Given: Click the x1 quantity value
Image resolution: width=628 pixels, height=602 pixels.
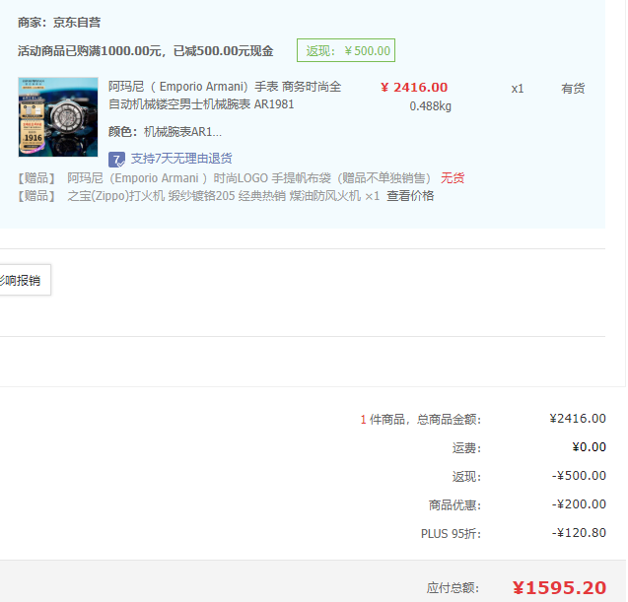Looking at the screenshot, I should [517, 89].
